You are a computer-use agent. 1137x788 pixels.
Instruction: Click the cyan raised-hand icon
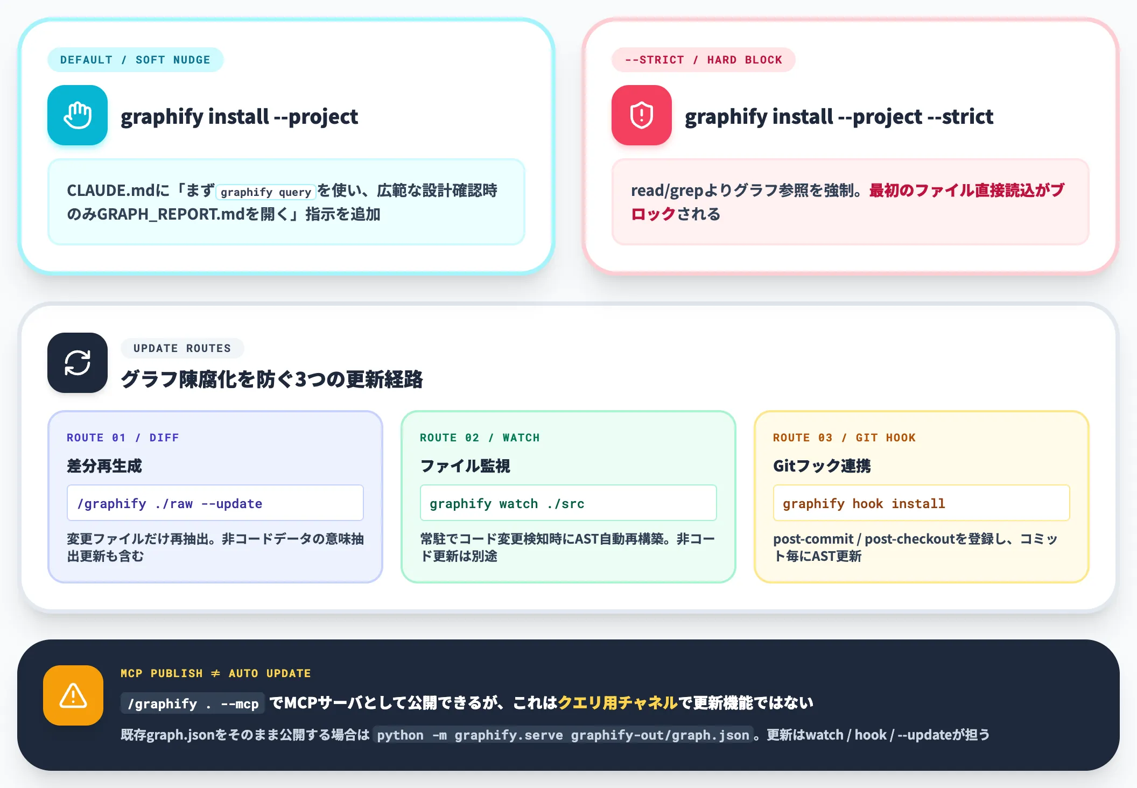click(78, 115)
